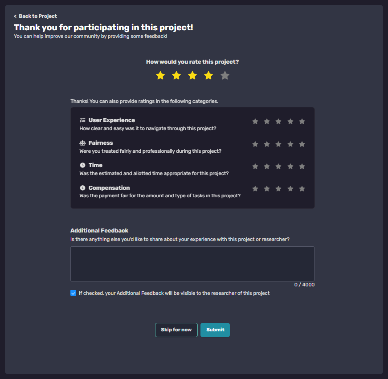Give Fairness one star

point(255,144)
